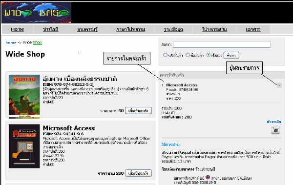This screenshot has height=185, width=293.
Task: Click the cart grand total of 280
Action: click(x=177, y=117)
